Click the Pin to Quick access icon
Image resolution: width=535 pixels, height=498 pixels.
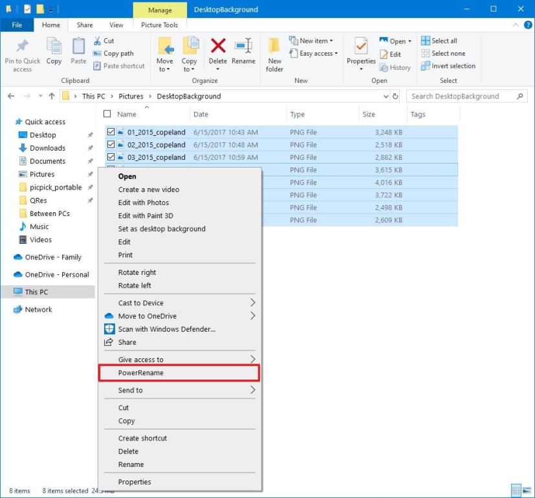22,46
